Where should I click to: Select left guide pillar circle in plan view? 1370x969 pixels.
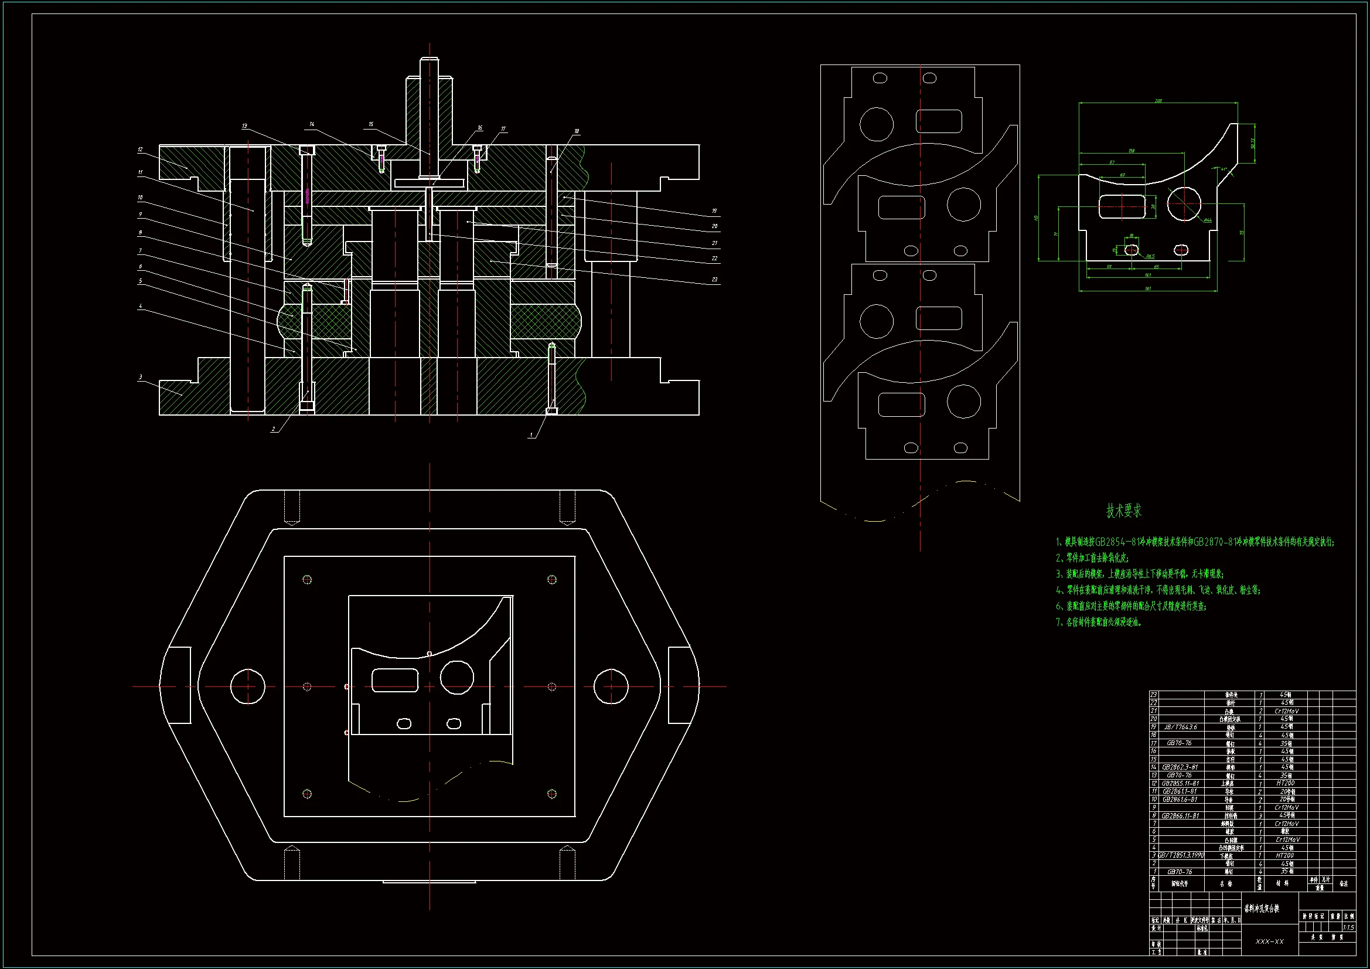(x=248, y=686)
